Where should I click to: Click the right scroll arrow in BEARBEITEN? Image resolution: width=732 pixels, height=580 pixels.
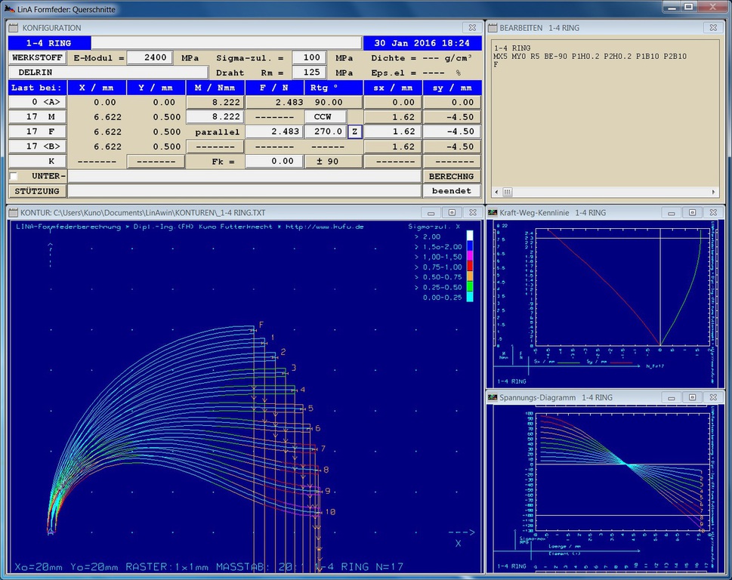coord(713,192)
